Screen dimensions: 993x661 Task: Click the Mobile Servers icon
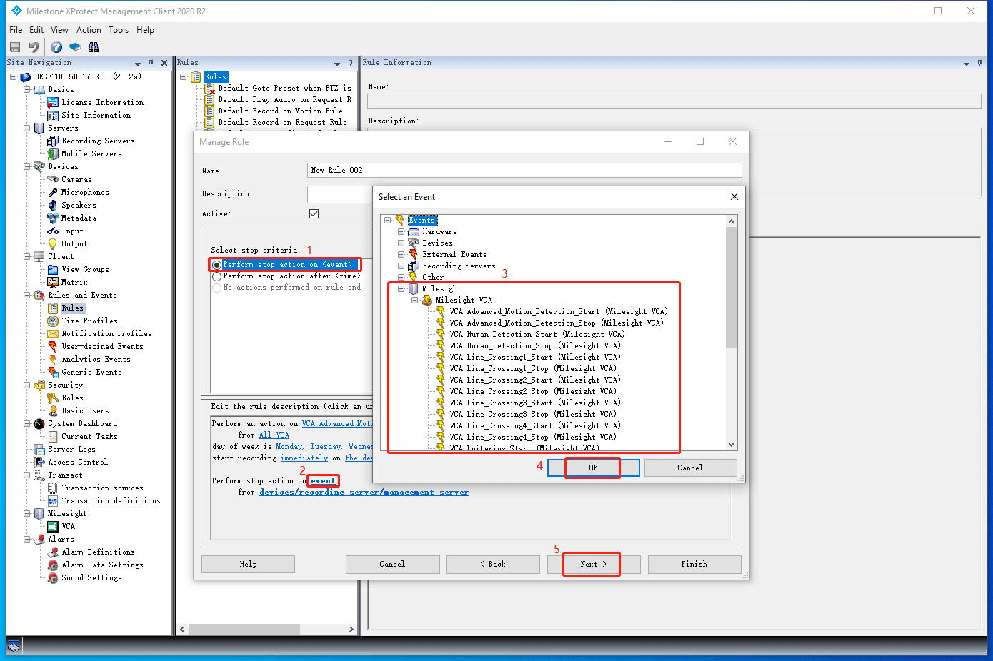[53, 153]
